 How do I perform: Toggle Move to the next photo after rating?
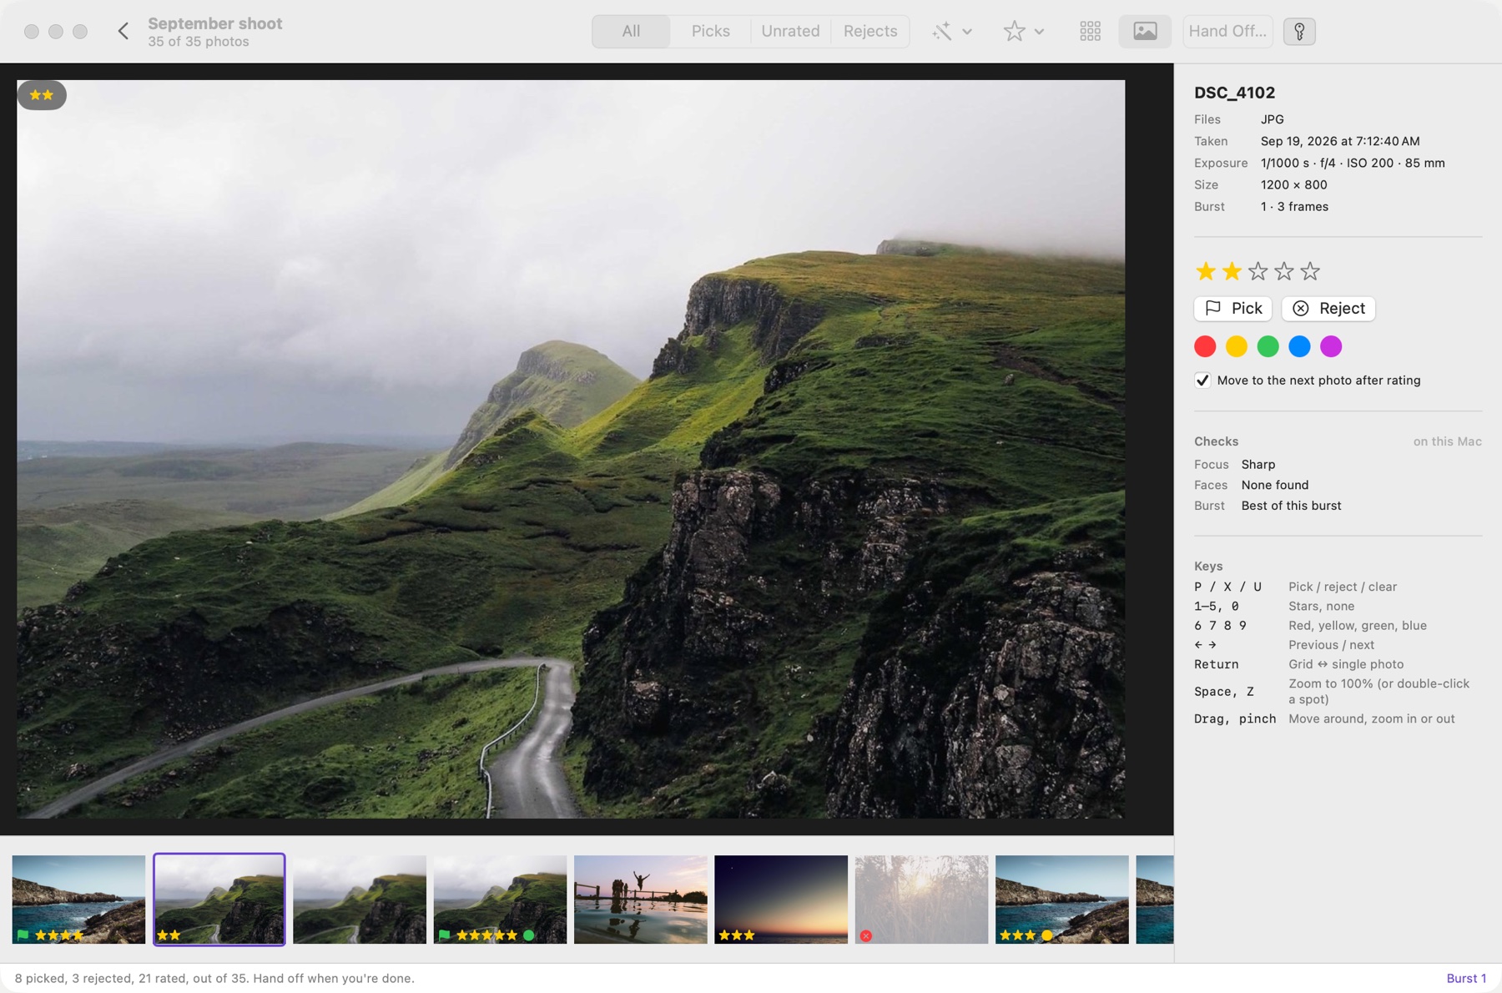(x=1202, y=381)
